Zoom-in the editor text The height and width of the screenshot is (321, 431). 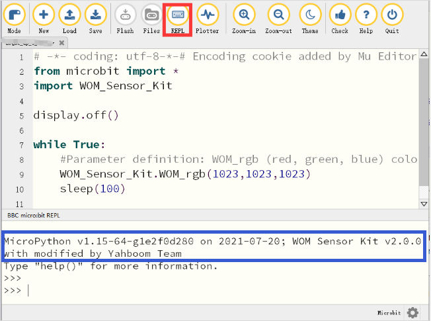tap(244, 19)
